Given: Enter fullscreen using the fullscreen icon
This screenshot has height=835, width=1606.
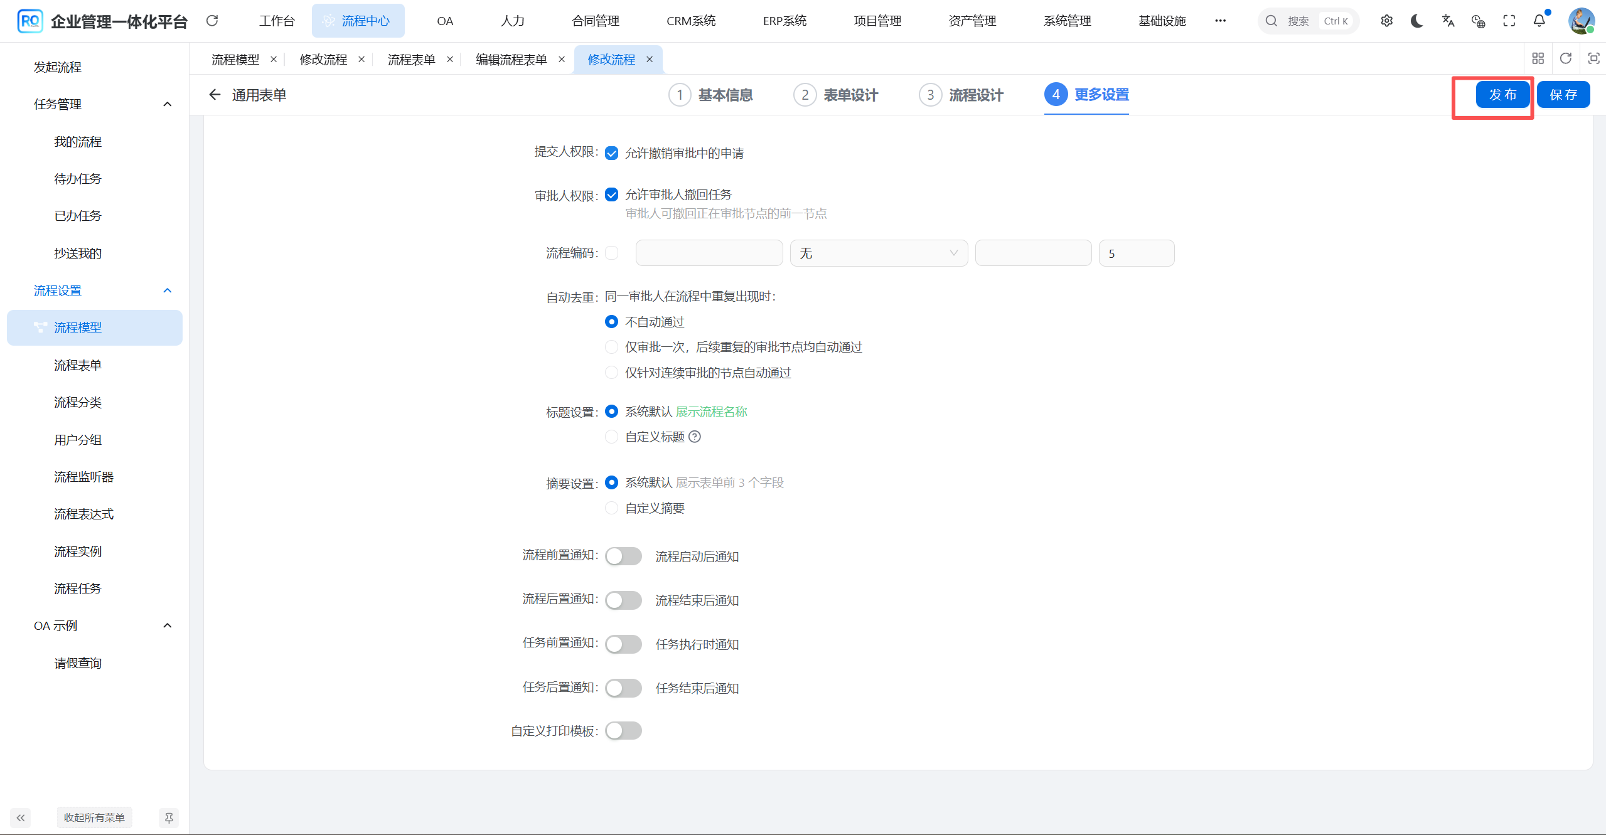Looking at the screenshot, I should (x=1509, y=21).
